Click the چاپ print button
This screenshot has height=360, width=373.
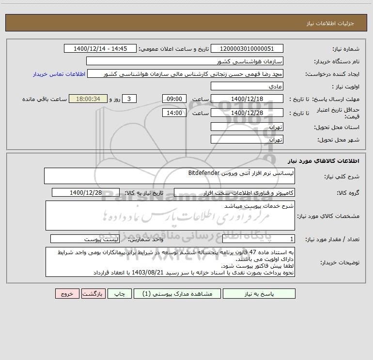[120, 294]
